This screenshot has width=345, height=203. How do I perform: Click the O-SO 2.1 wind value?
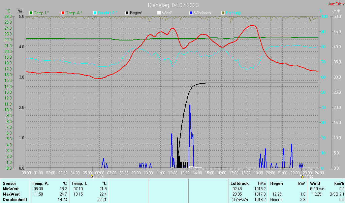pyautogui.click(x=337, y=195)
